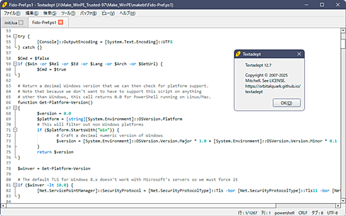Close the Fido-Pref.ps1 tab via red X
Screen dimensions: 346x216
click(x=61, y=22)
